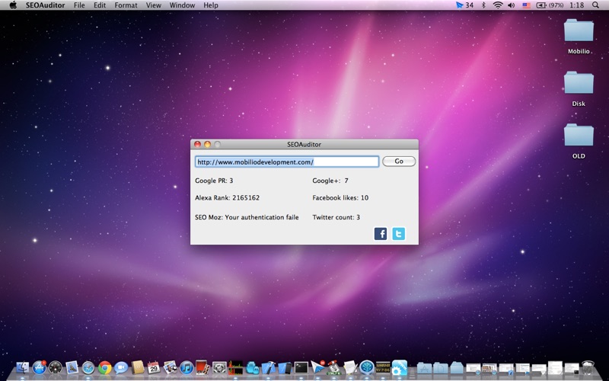The width and height of the screenshot is (609, 381).
Task: Click the Go button
Action: [x=399, y=162]
